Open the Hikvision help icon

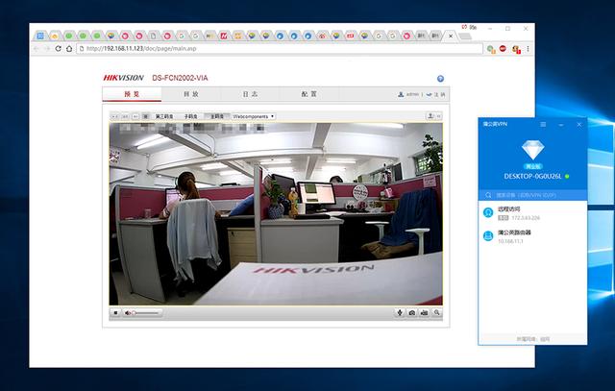coord(440,79)
